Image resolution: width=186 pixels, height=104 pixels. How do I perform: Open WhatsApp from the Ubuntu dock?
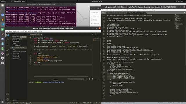point(3,29)
